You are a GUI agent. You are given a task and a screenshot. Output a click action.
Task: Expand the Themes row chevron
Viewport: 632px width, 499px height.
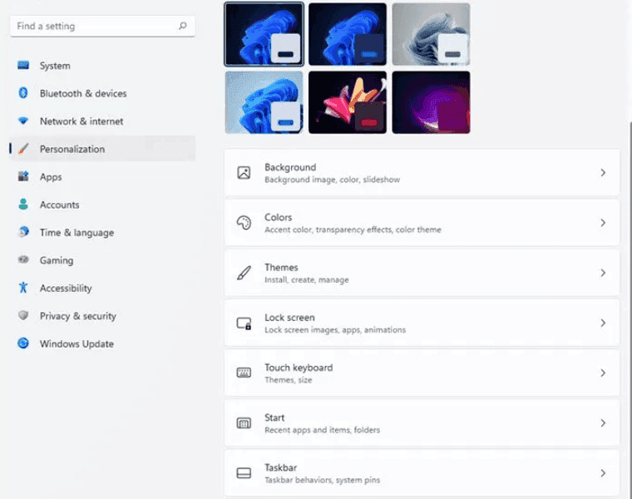pyautogui.click(x=603, y=273)
